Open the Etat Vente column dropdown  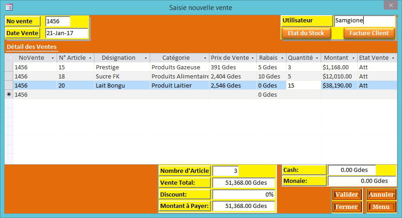click(393, 58)
